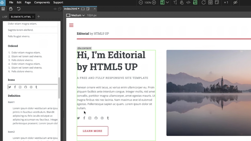Switch to the LIST tab
The image size is (251, 141).
coord(5,17)
